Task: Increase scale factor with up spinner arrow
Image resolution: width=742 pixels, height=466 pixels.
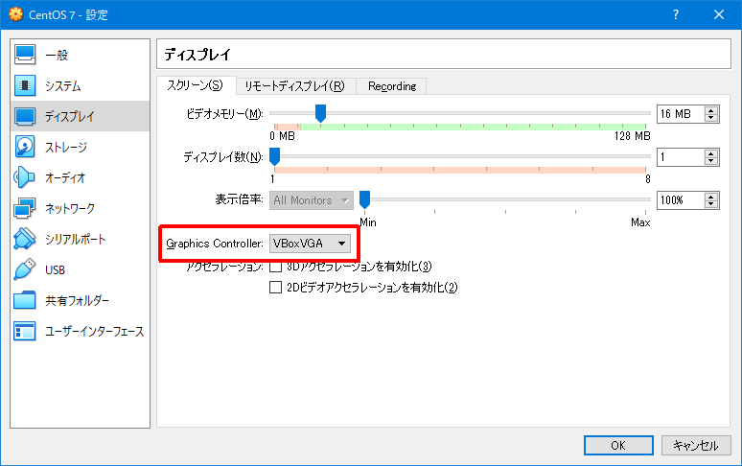Action: 710,197
